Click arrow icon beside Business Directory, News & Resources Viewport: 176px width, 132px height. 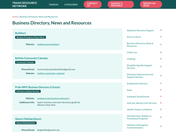(161, 45)
